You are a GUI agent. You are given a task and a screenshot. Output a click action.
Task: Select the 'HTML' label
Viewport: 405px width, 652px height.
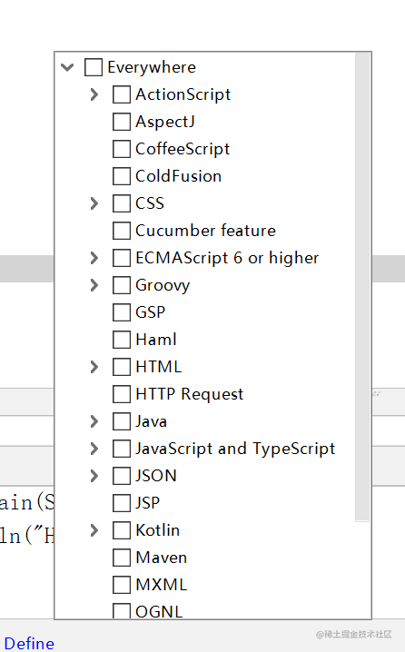158,367
